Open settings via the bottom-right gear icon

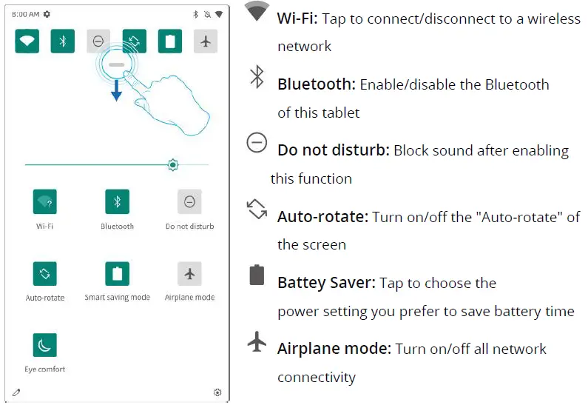click(217, 392)
